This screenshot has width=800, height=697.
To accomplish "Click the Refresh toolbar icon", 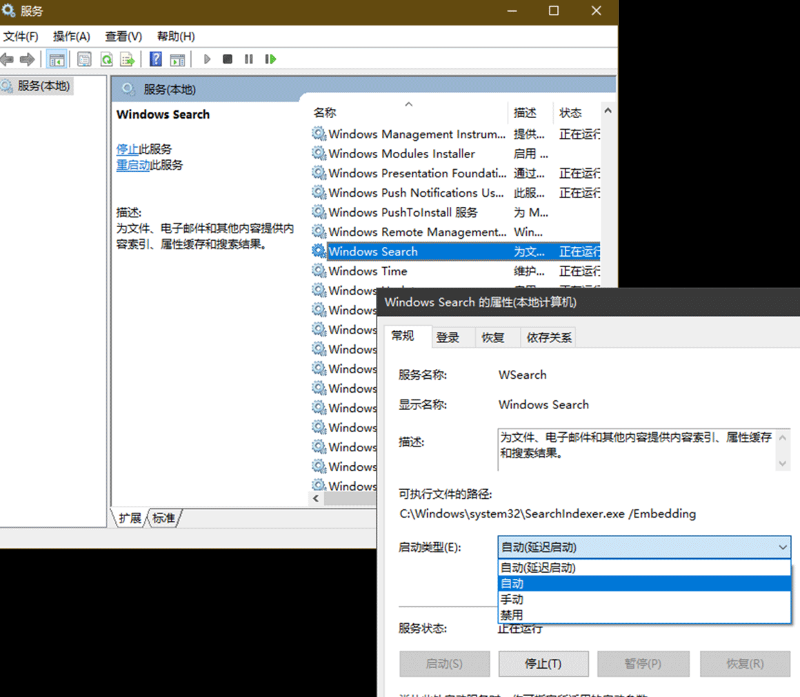I will click(106, 59).
